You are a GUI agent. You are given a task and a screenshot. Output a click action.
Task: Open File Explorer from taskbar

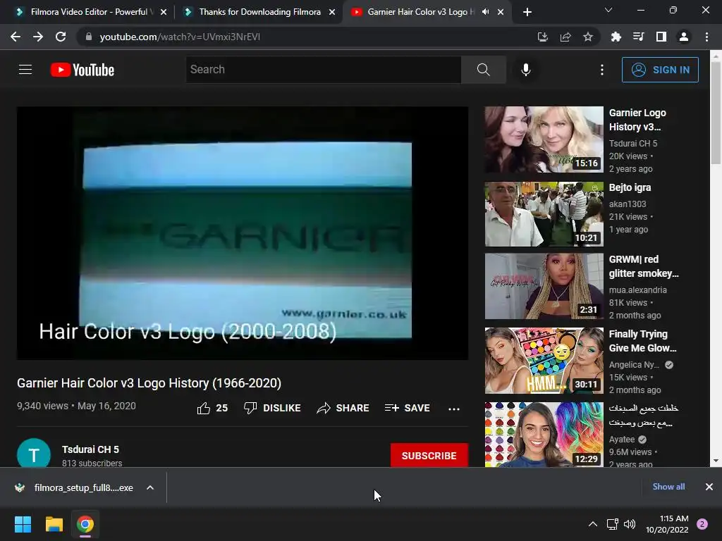54,524
